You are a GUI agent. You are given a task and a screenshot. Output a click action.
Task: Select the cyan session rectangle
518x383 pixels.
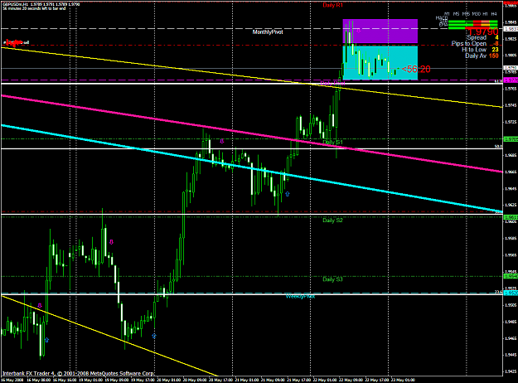point(380,63)
